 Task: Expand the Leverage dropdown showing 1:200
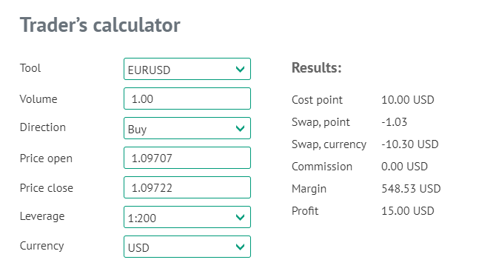coord(187,217)
